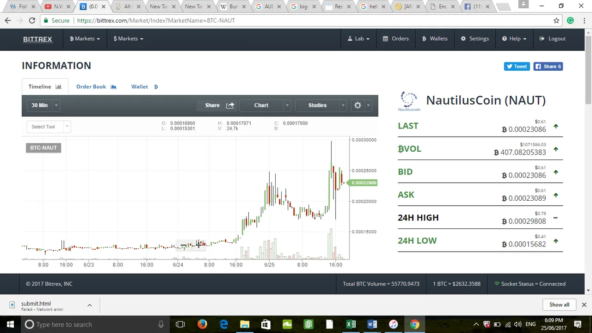
Task: Expand the Help menu
Action: 514,39
